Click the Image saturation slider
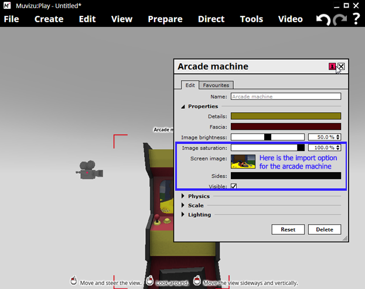The height and width of the screenshot is (289, 365). [x=268, y=147]
